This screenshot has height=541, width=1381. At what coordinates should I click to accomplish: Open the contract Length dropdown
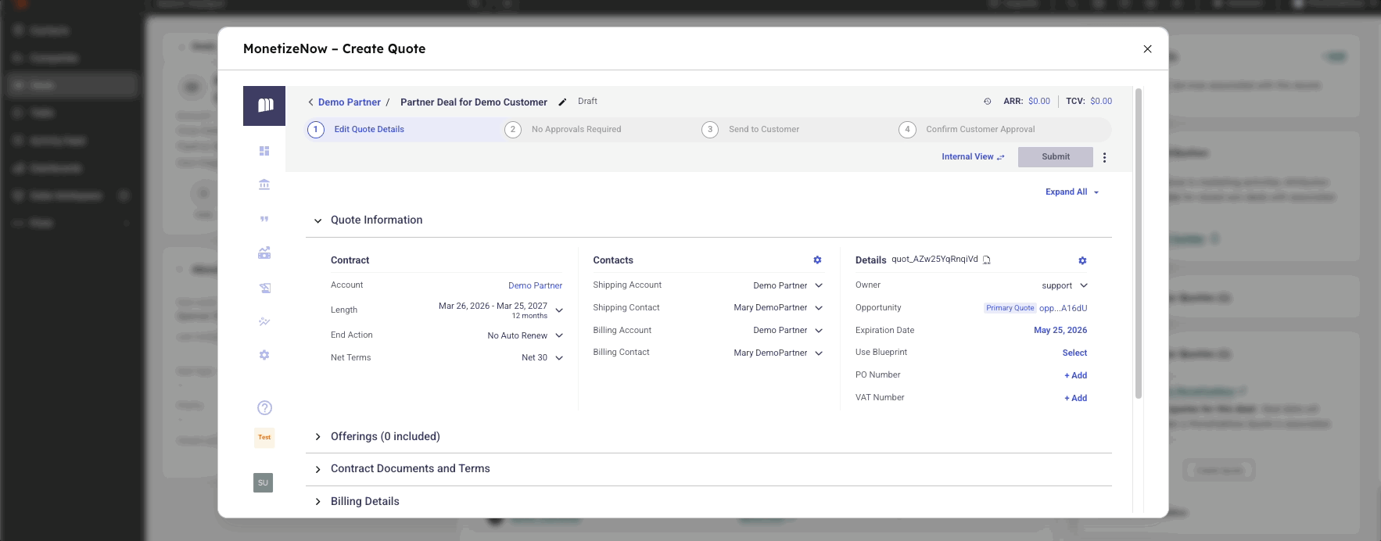pos(559,310)
